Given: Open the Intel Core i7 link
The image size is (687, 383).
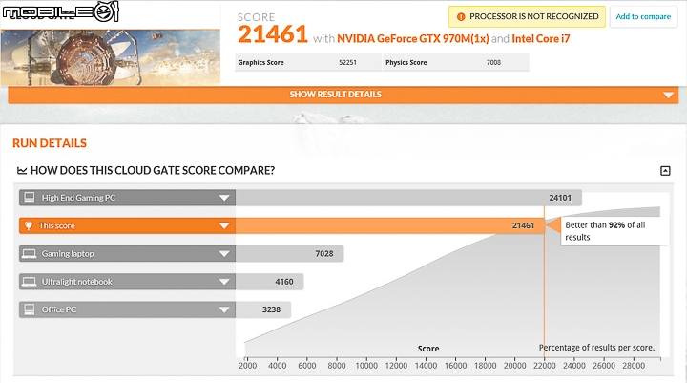Looking at the screenshot, I should [x=541, y=38].
